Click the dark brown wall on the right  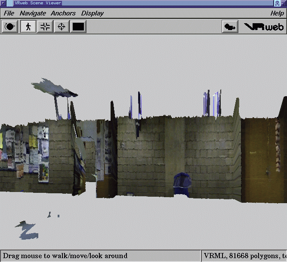tap(263, 159)
